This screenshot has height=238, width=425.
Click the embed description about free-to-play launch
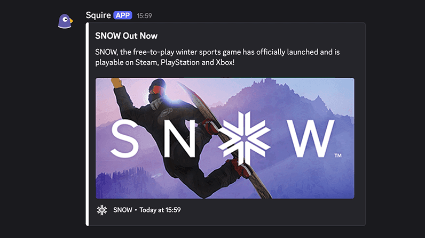(x=217, y=57)
